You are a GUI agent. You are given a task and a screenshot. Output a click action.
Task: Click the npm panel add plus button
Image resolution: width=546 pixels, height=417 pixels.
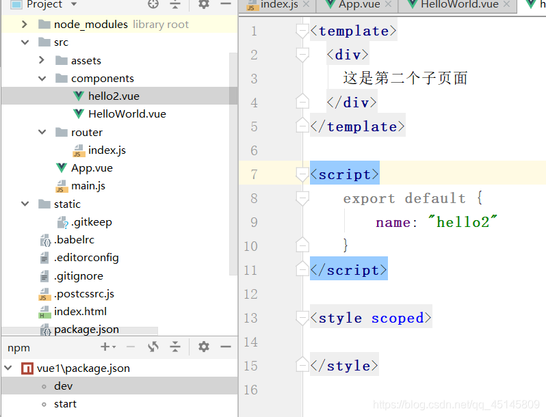coord(108,347)
